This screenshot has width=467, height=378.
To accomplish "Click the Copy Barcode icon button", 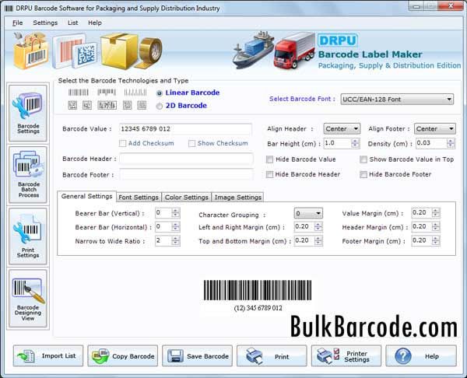I will 123,355.
